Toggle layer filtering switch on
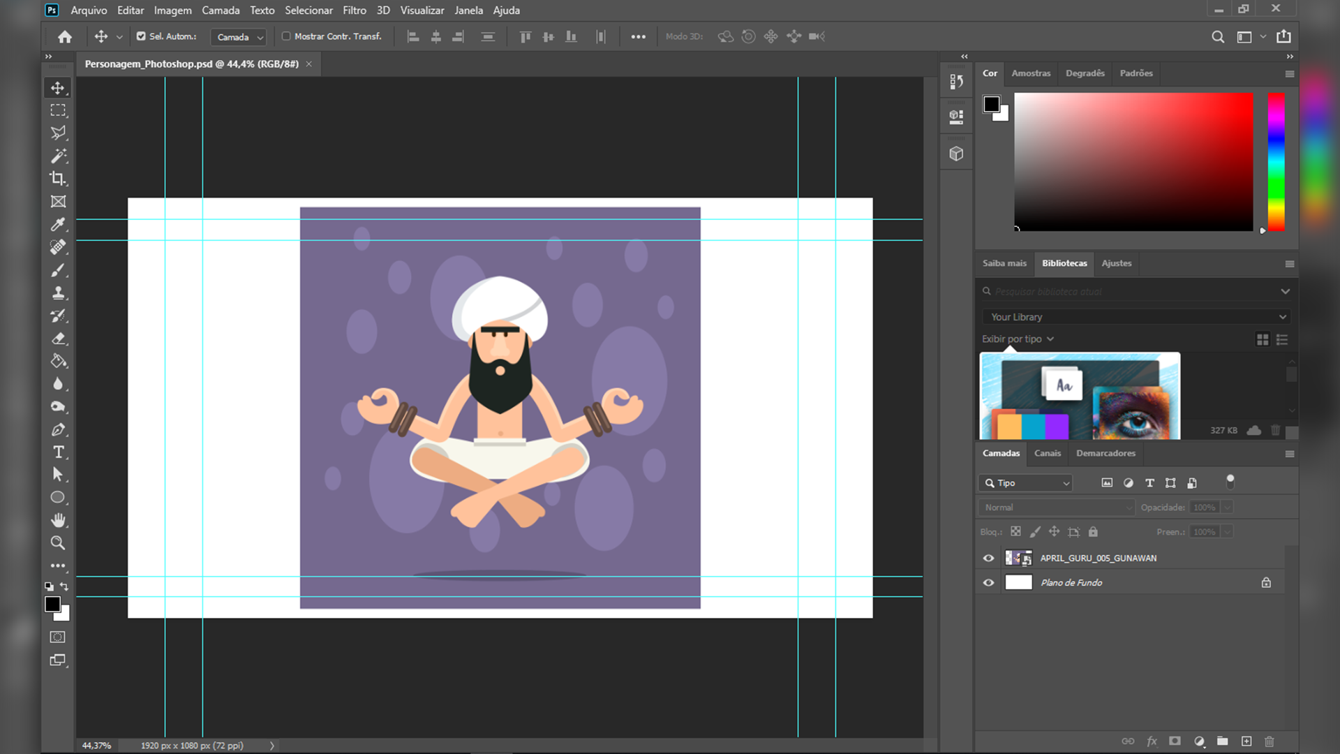Image resolution: width=1340 pixels, height=754 pixels. point(1230,482)
